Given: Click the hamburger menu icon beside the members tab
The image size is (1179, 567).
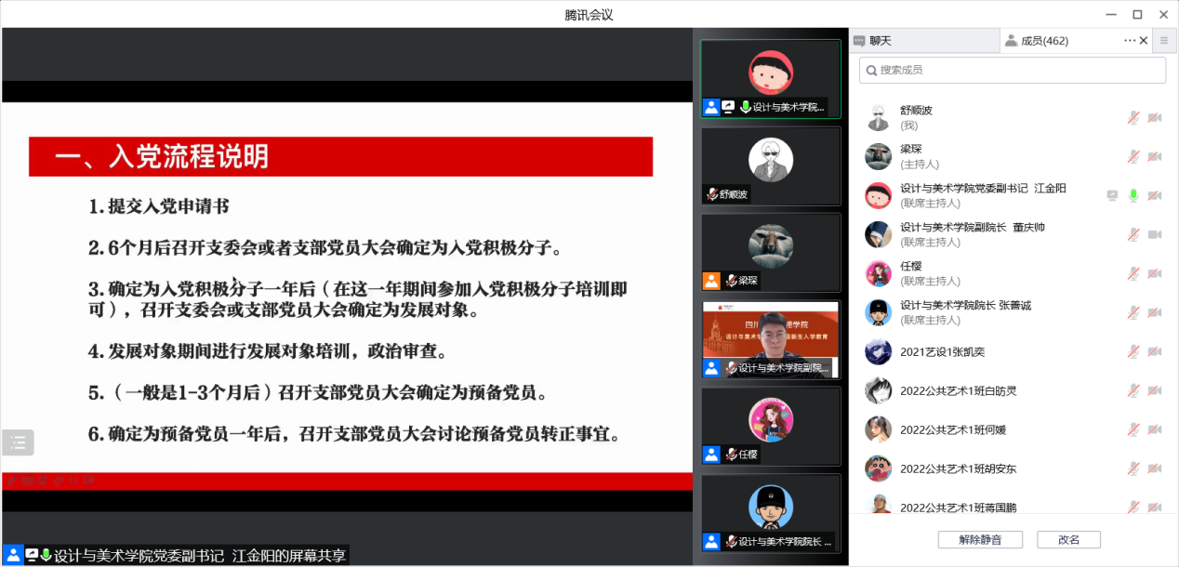Looking at the screenshot, I should [1163, 41].
